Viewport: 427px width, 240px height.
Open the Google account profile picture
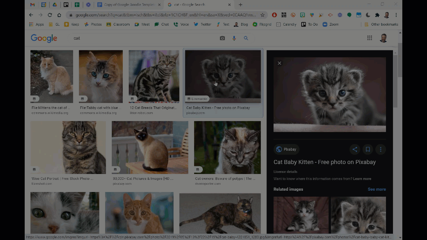(x=384, y=38)
